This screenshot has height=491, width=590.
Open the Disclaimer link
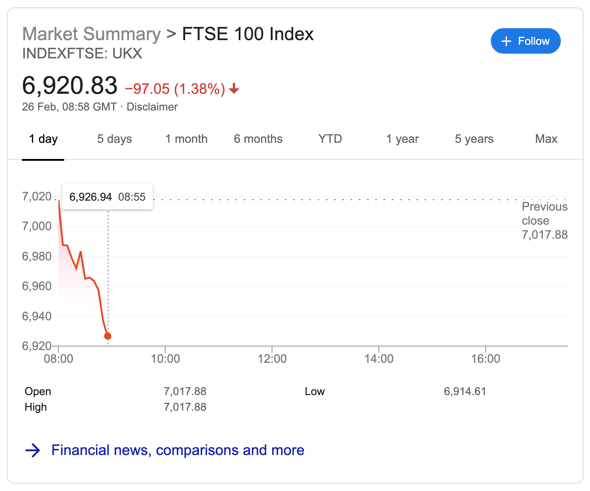coord(152,107)
